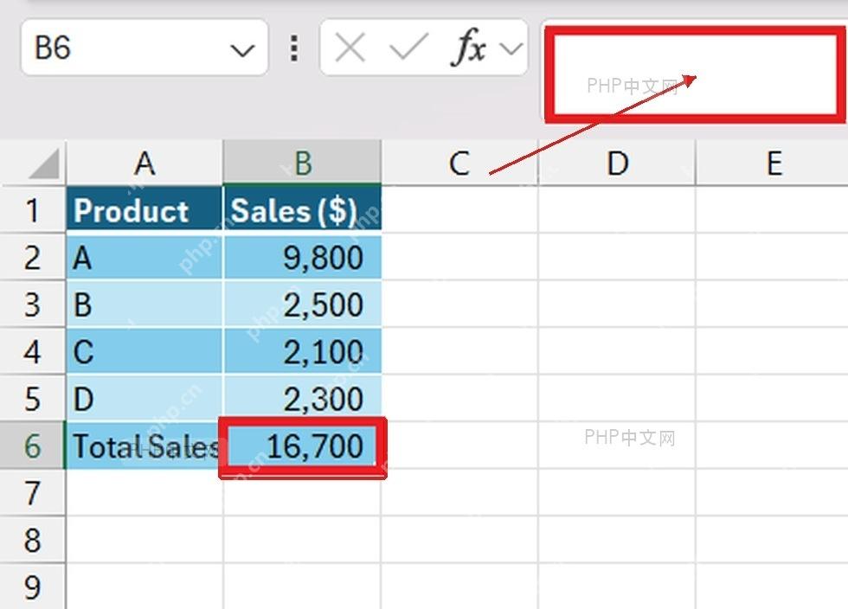Click the "Product" header cell
The height and width of the screenshot is (609, 848).
point(145,210)
